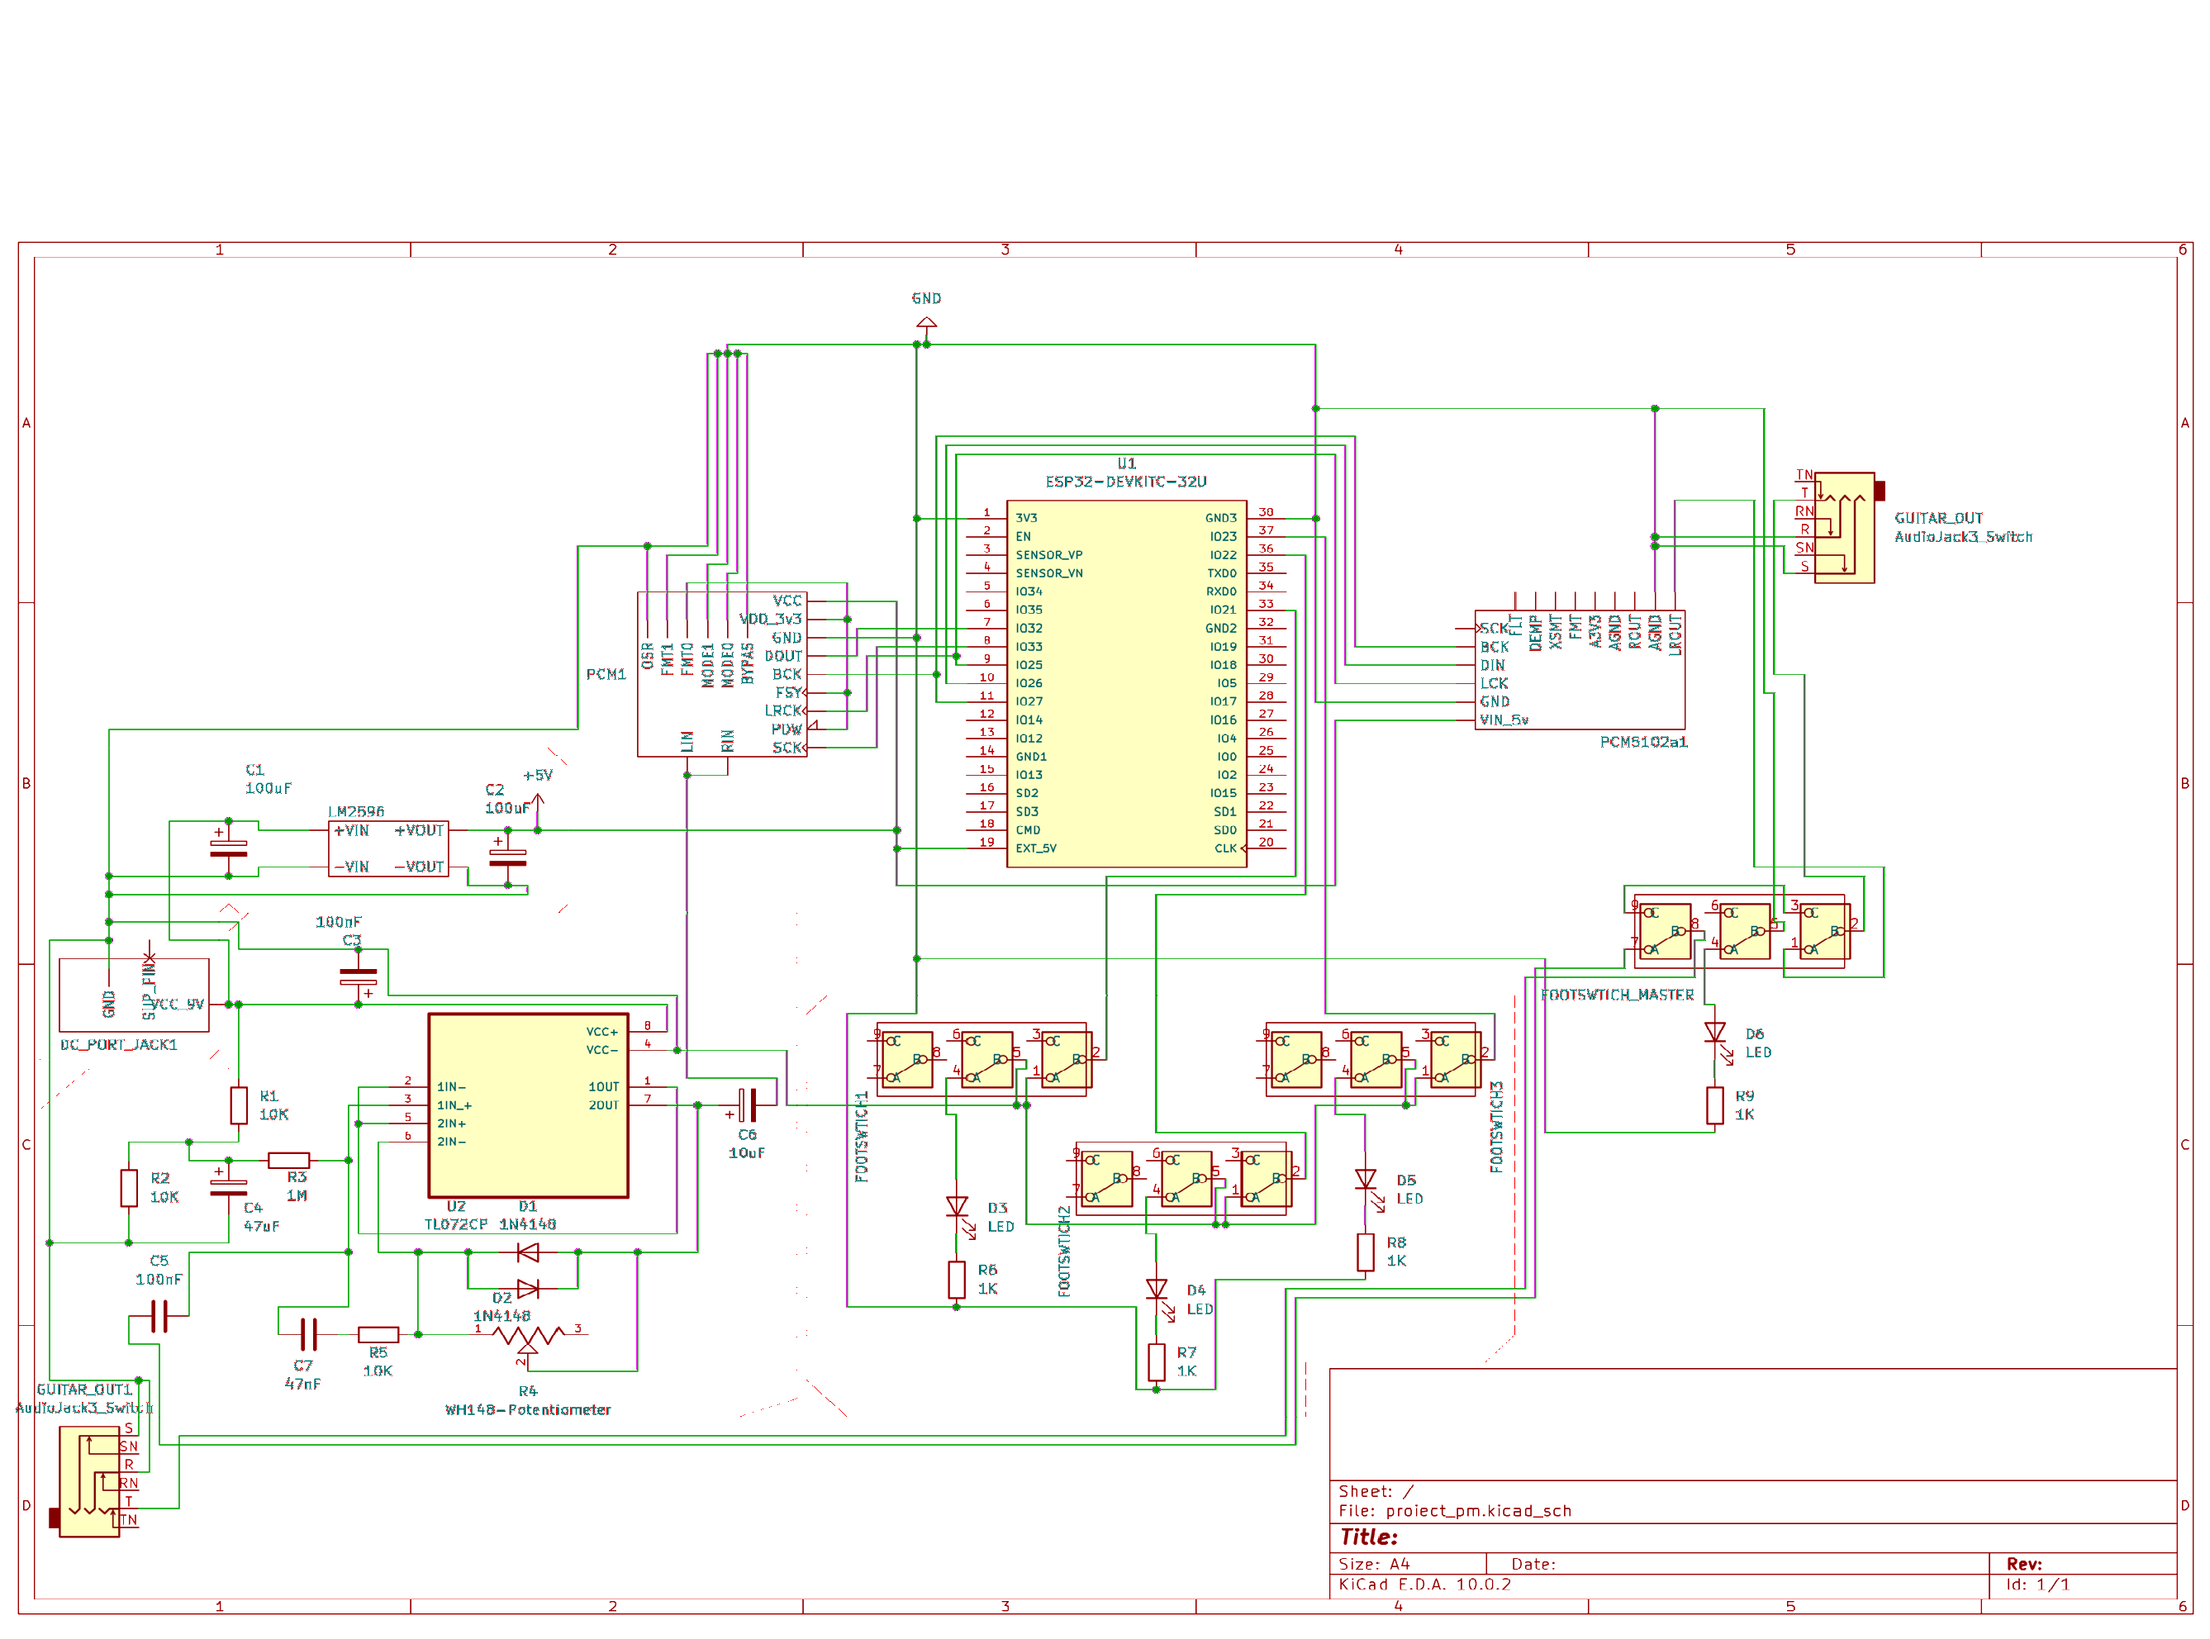Click the 'VCC+' pin label on U2

coord(601,1032)
